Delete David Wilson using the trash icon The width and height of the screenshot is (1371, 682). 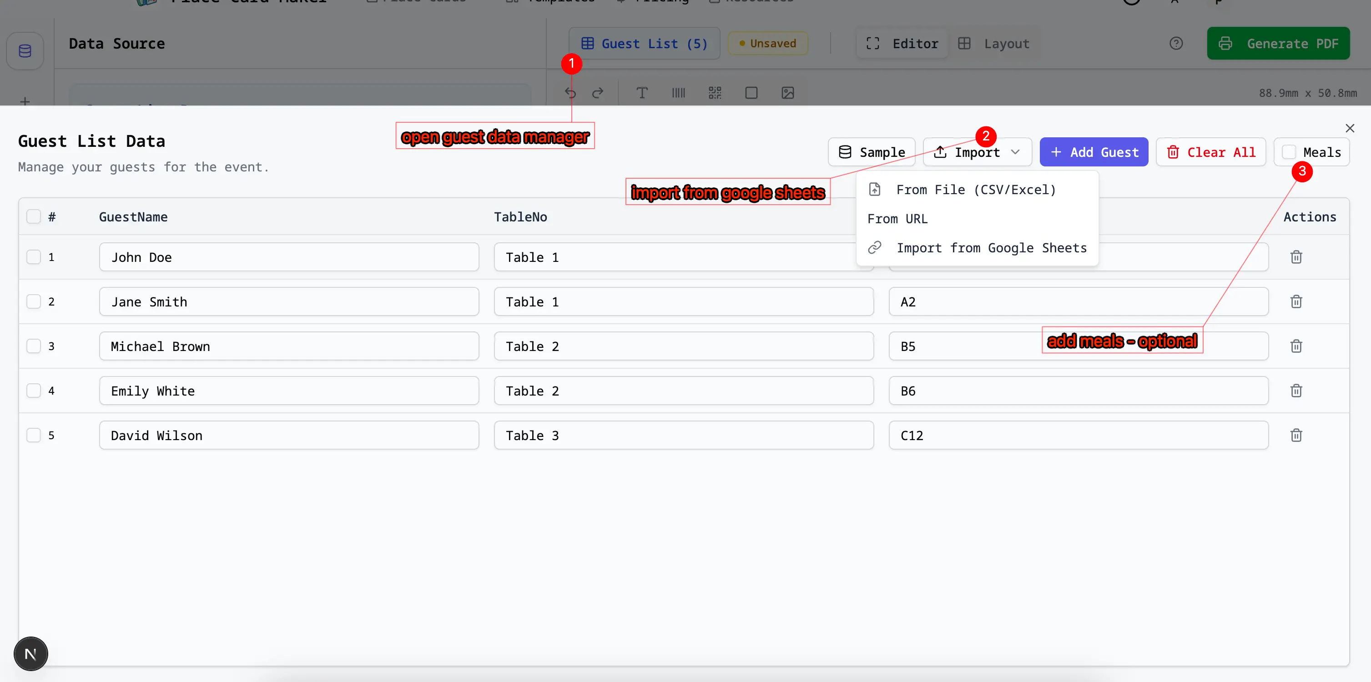tap(1296, 435)
